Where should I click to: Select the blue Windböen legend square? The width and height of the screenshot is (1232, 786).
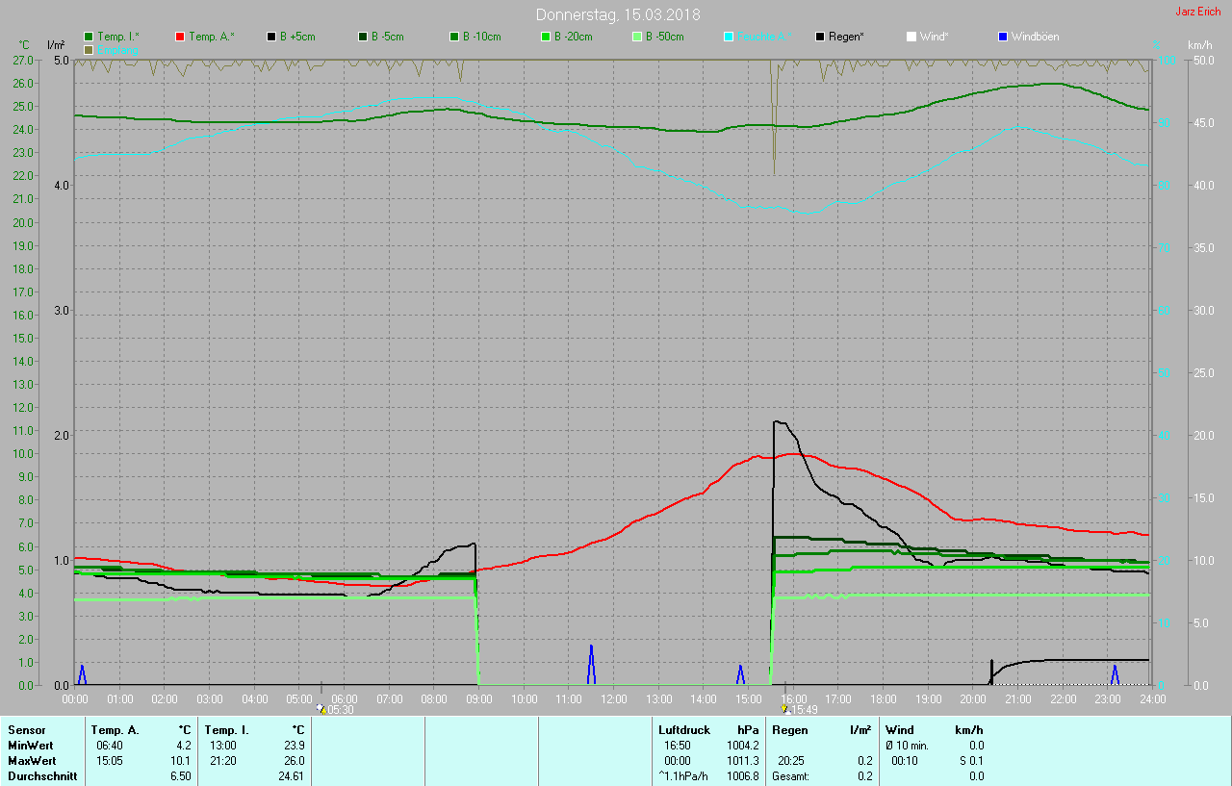click(x=1003, y=37)
